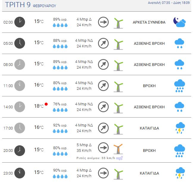This screenshot has width=193, height=182.
Task: Click the wind gust icon beside 55 km/h
Action: (119, 158)
